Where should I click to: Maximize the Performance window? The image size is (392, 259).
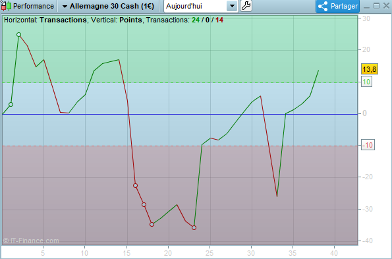[x=376, y=6]
